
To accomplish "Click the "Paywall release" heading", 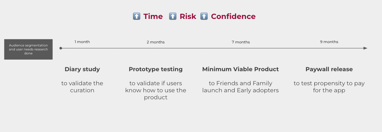I will (329, 69).
